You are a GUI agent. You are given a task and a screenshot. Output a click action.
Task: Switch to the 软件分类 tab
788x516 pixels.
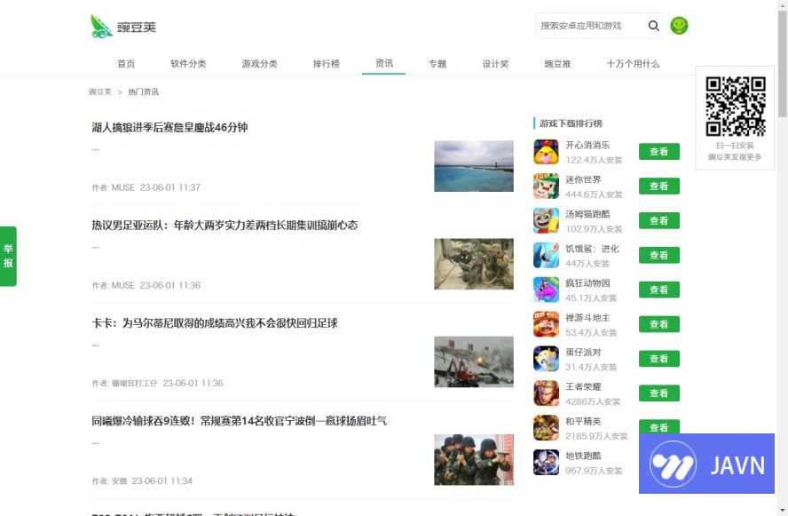pyautogui.click(x=188, y=64)
